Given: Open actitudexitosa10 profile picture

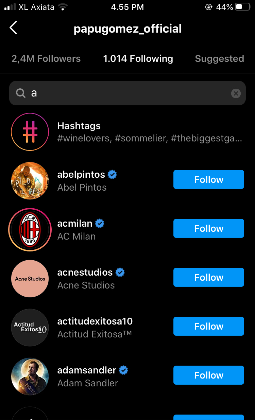Looking at the screenshot, I should click(30, 328).
